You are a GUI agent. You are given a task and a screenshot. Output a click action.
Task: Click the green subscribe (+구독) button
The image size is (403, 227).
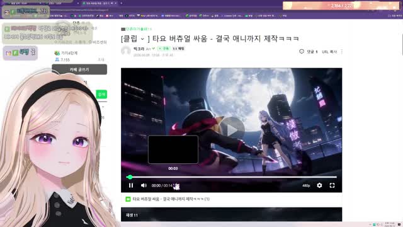(x=164, y=49)
